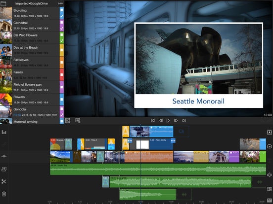Step back one frame
The height and width of the screenshot is (204, 273).
161,120
